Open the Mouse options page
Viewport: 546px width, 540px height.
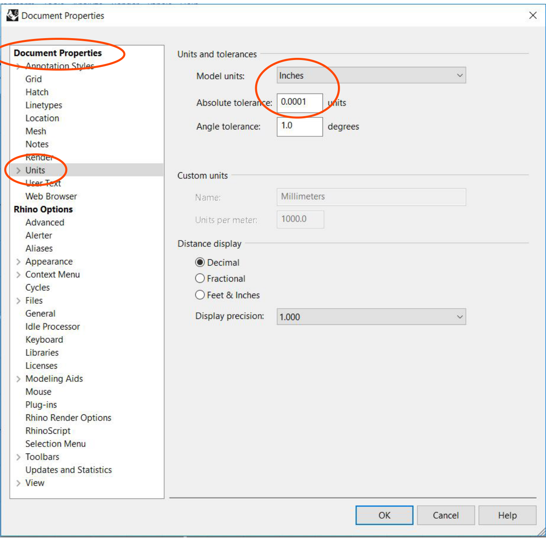point(38,392)
